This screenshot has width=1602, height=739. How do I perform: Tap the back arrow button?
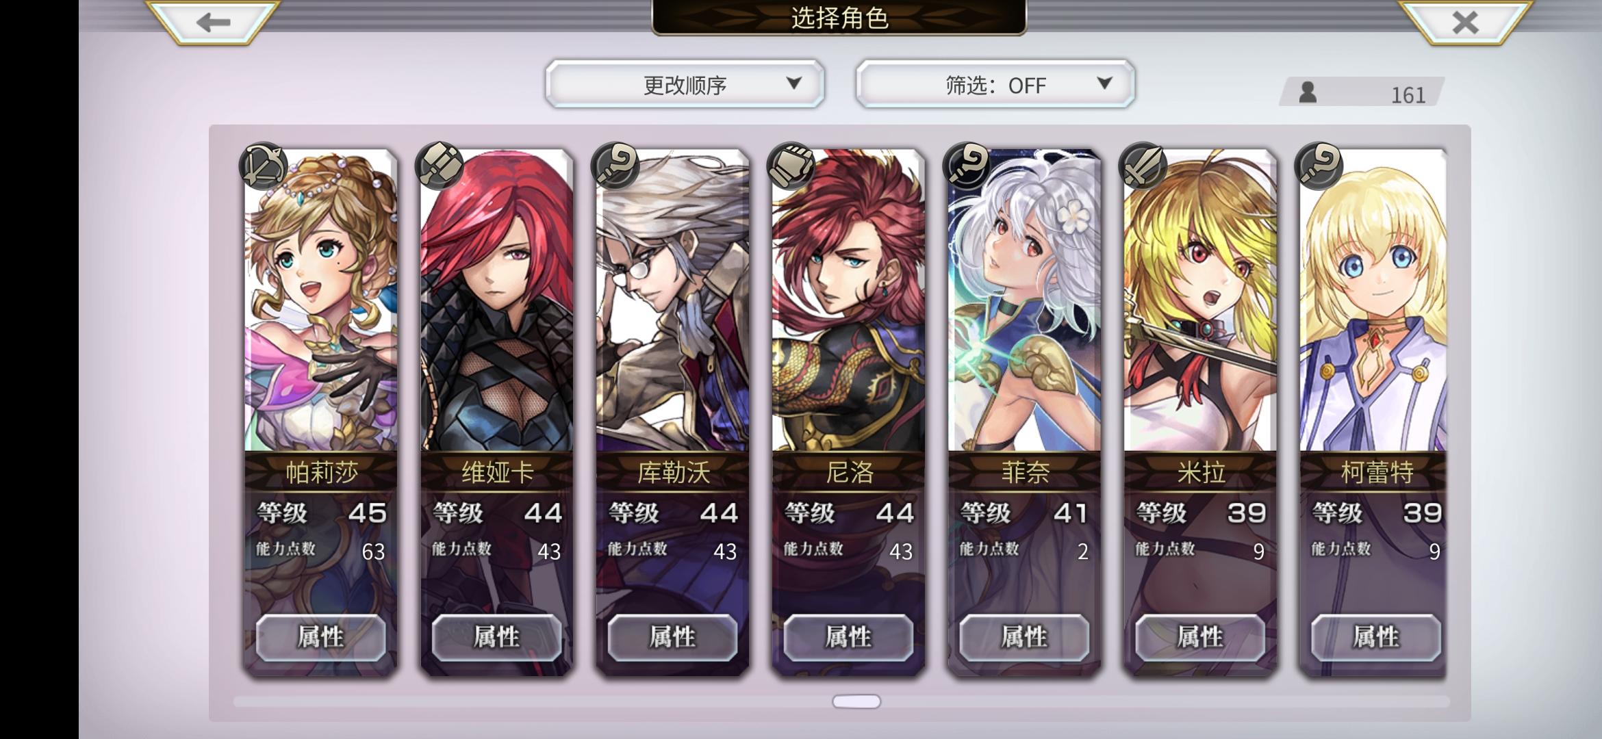[213, 23]
